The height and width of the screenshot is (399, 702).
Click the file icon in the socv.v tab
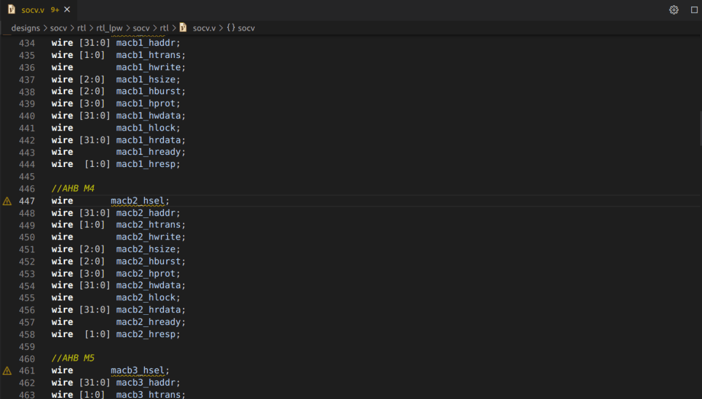pos(11,10)
